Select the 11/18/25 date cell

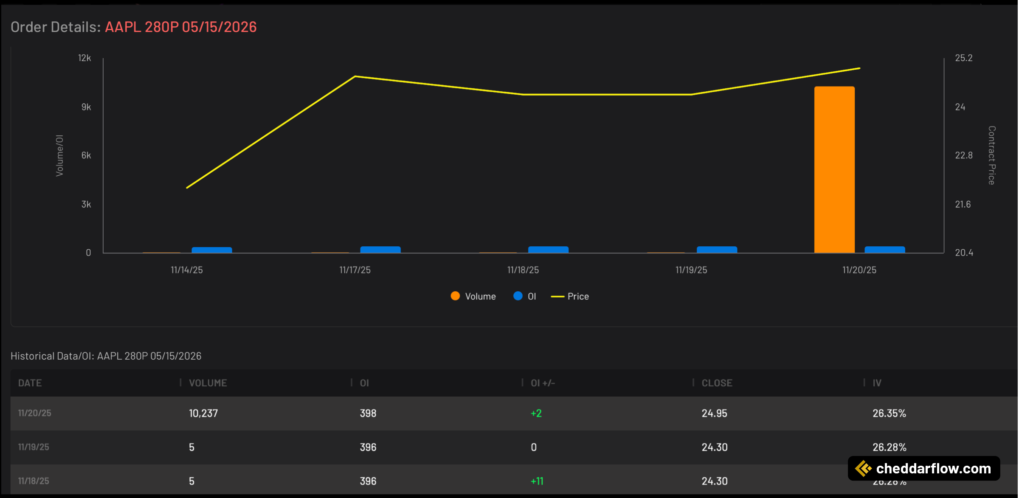pyautogui.click(x=34, y=481)
